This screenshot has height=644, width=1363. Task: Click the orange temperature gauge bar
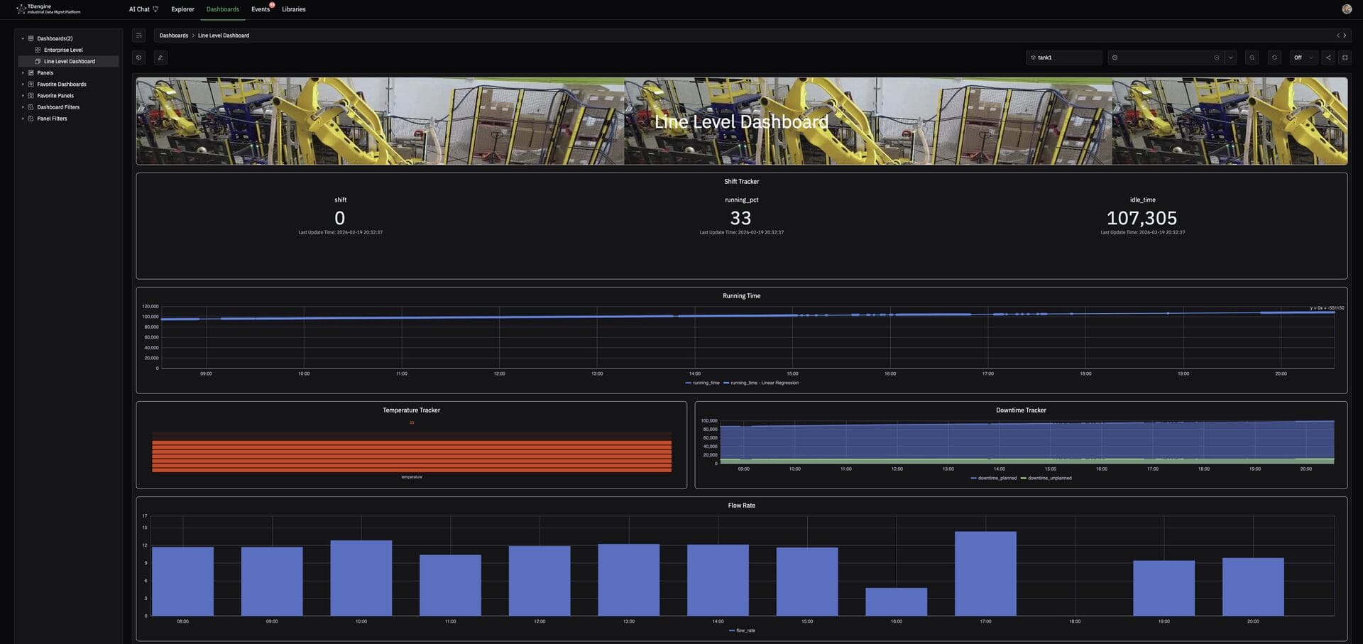point(411,456)
